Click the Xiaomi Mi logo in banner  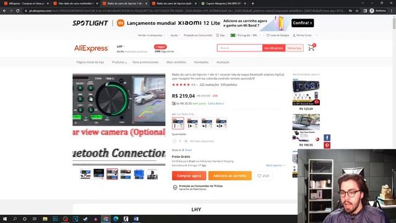[x=121, y=23]
